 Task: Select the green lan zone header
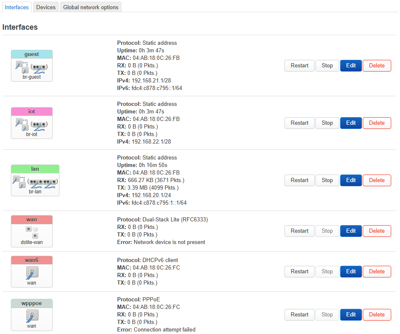coord(35,169)
